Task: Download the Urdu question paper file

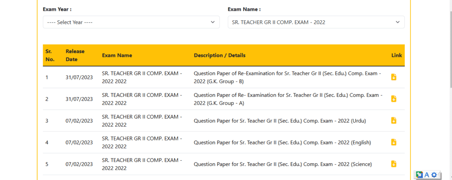Action: [394, 121]
